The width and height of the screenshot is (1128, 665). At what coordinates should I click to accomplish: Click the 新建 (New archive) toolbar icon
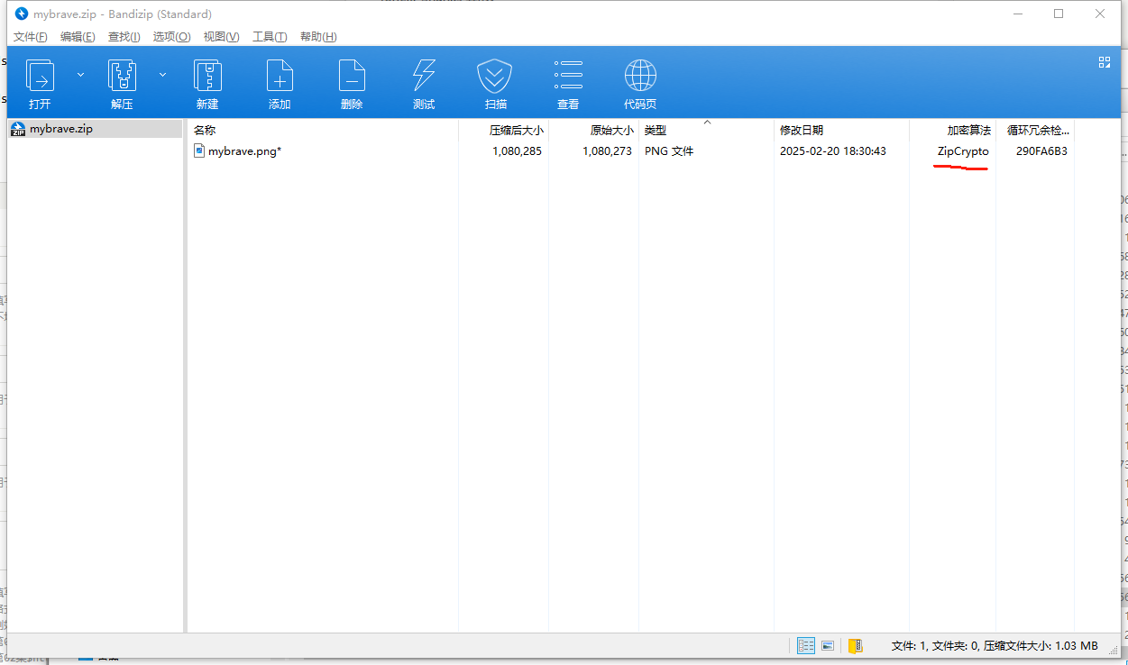207,76
